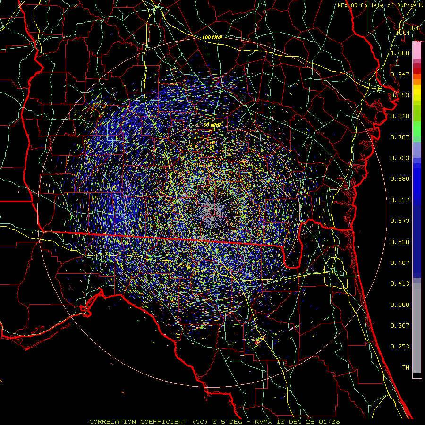Click the [CC] legend title
Viewport: 425px width, 425px height.
(403, 33)
